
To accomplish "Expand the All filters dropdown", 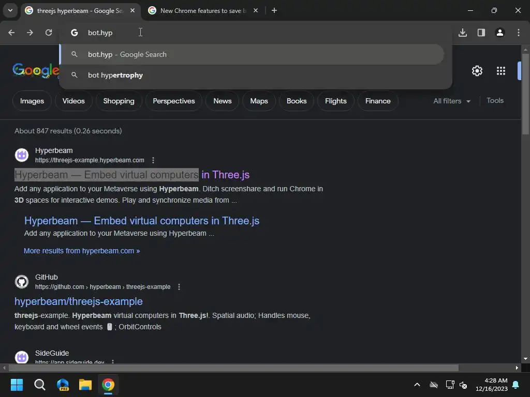I will (x=452, y=101).
